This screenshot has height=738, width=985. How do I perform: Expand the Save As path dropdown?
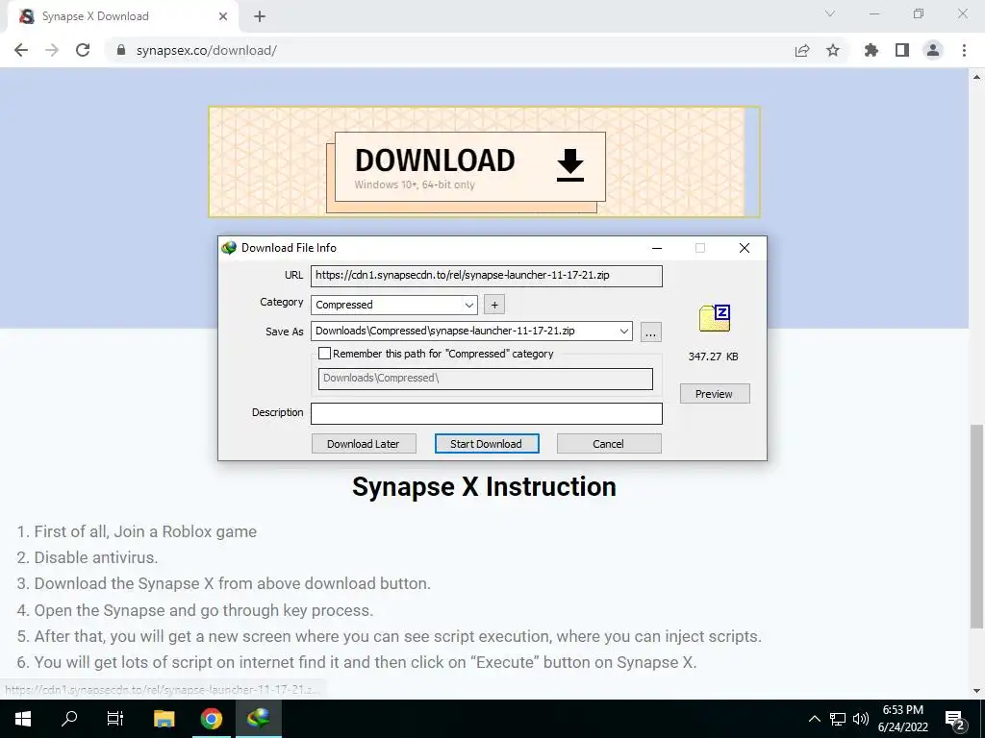click(623, 332)
